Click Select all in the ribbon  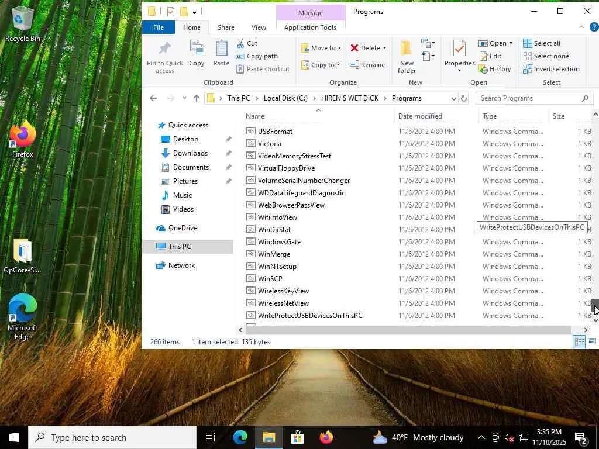[542, 43]
